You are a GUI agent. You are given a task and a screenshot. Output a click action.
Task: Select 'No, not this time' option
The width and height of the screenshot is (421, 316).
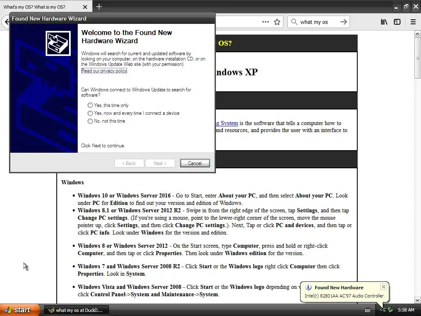[90, 121]
